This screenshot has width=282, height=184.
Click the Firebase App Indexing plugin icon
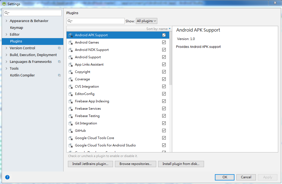point(71,101)
